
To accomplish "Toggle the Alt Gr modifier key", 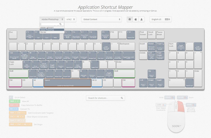I will pyautogui.click(x=97, y=83).
